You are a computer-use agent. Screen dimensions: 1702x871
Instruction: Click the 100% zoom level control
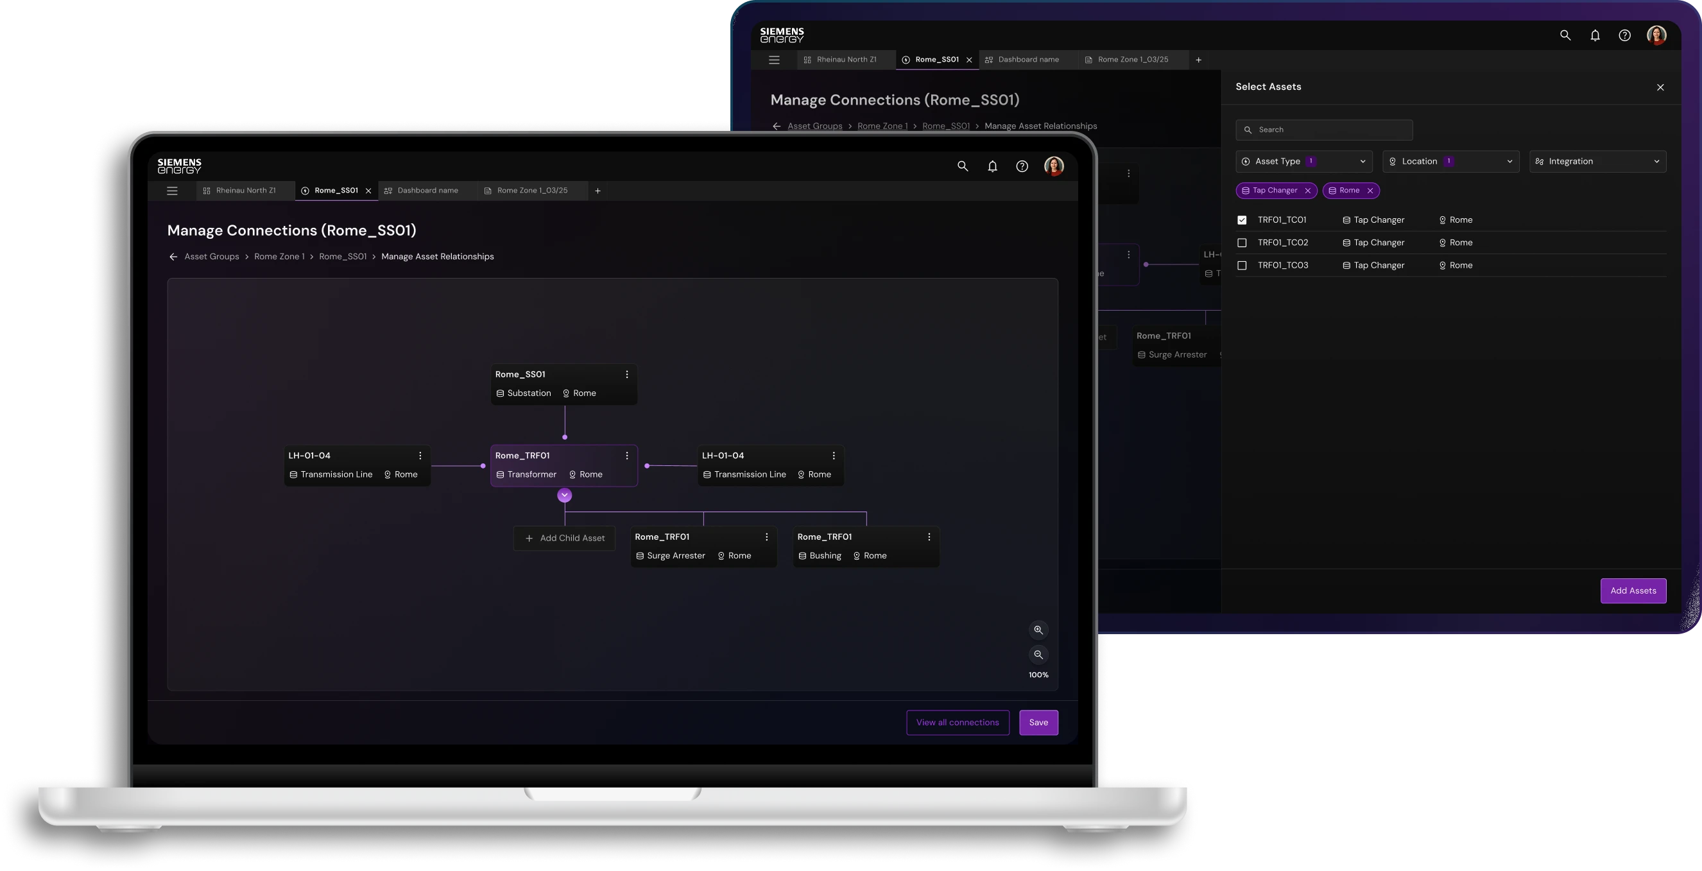1037,675
